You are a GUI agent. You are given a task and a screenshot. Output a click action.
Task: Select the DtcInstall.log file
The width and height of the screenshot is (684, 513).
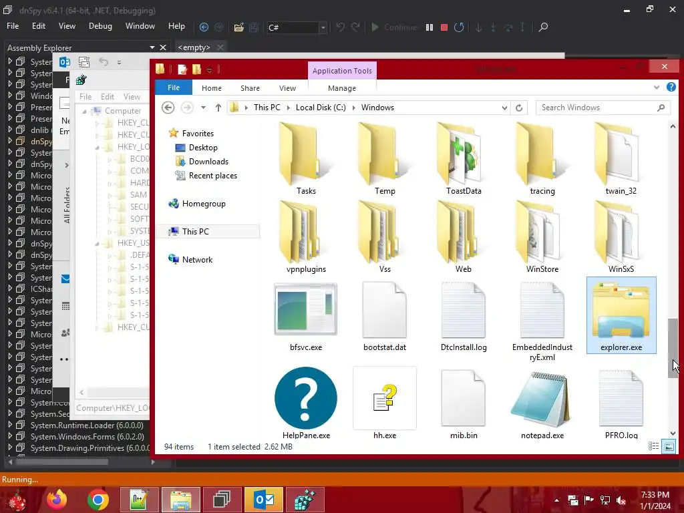pos(464,316)
